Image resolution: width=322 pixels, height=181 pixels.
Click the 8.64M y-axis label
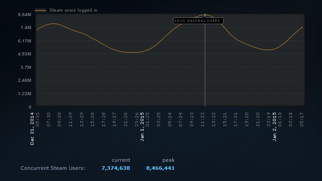pos(25,15)
